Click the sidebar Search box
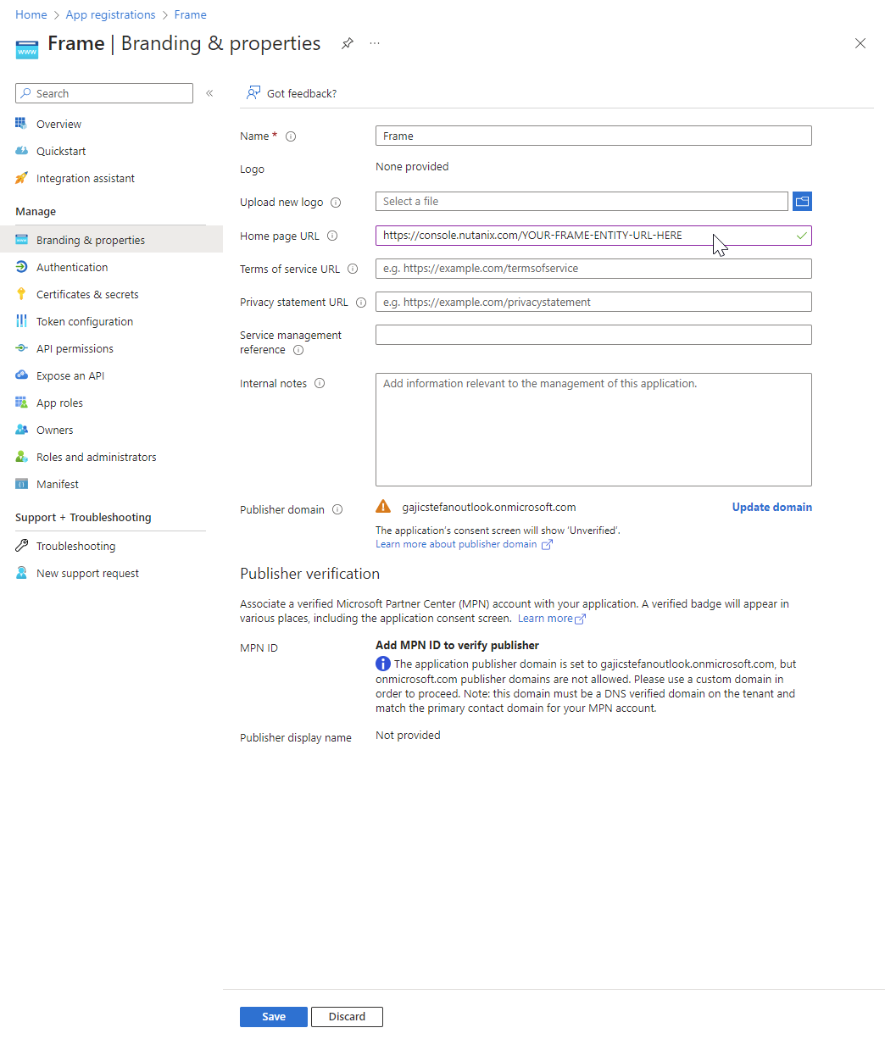This screenshot has height=1039, width=885. pos(104,93)
